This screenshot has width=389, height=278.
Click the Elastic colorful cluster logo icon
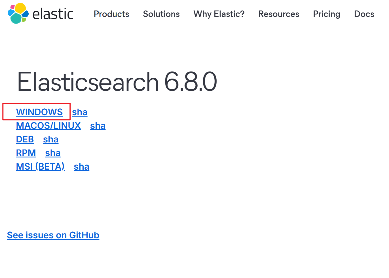pyautogui.click(x=18, y=13)
